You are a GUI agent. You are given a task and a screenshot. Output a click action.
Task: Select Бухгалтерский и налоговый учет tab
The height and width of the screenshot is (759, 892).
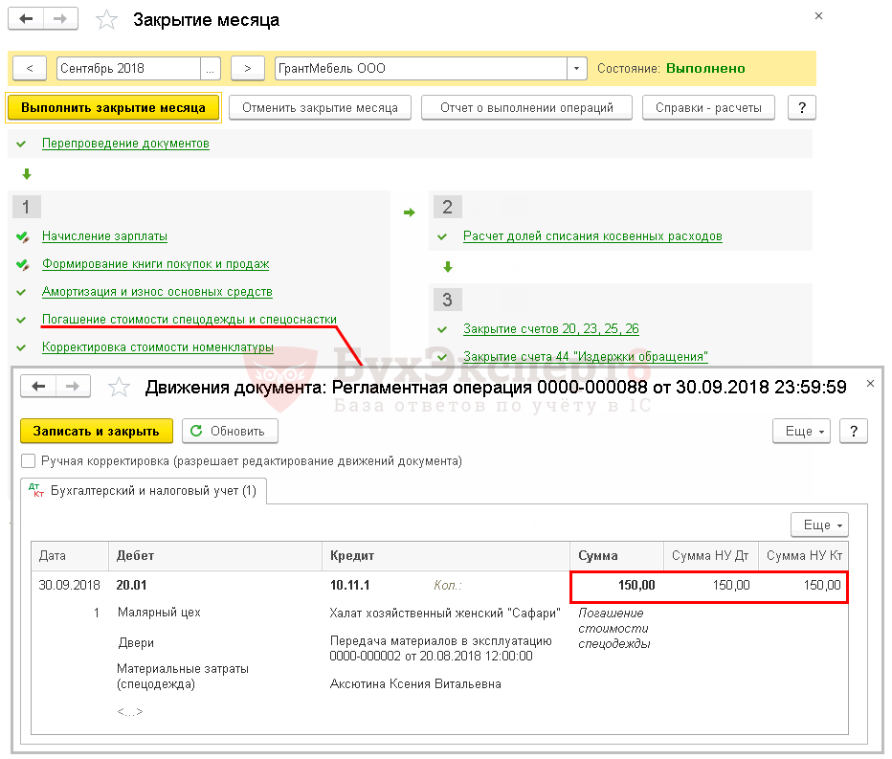point(144,491)
